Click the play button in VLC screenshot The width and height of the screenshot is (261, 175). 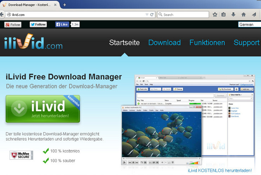[124, 163]
